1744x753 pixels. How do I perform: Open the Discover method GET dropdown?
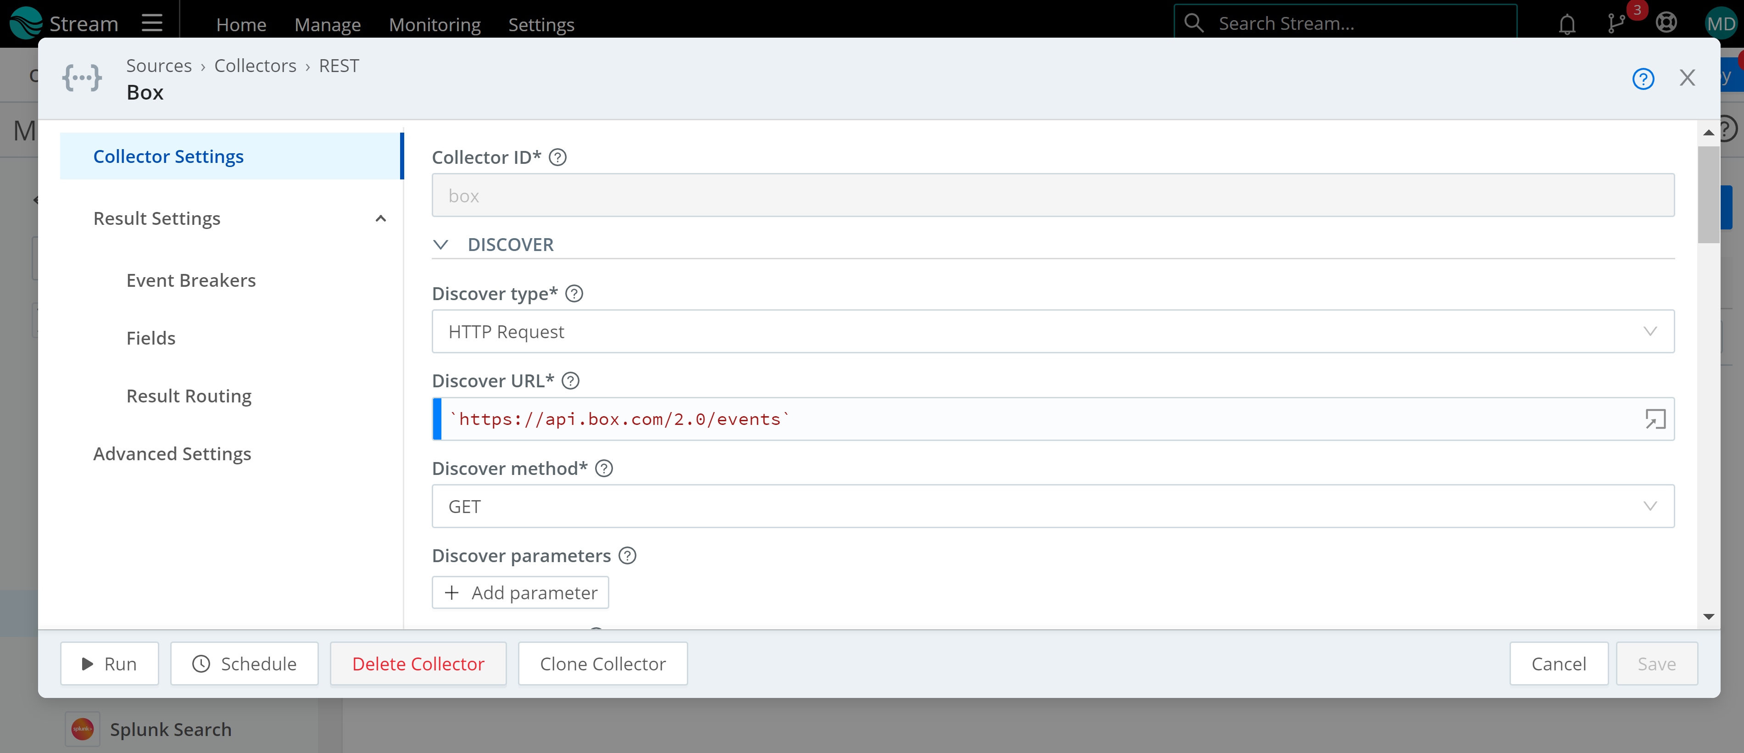point(1053,506)
